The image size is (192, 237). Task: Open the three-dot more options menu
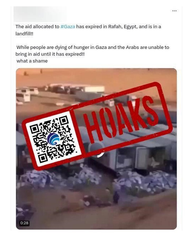point(174,11)
